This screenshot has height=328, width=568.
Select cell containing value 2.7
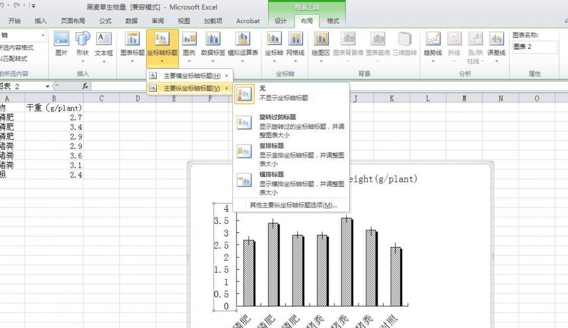click(54, 117)
